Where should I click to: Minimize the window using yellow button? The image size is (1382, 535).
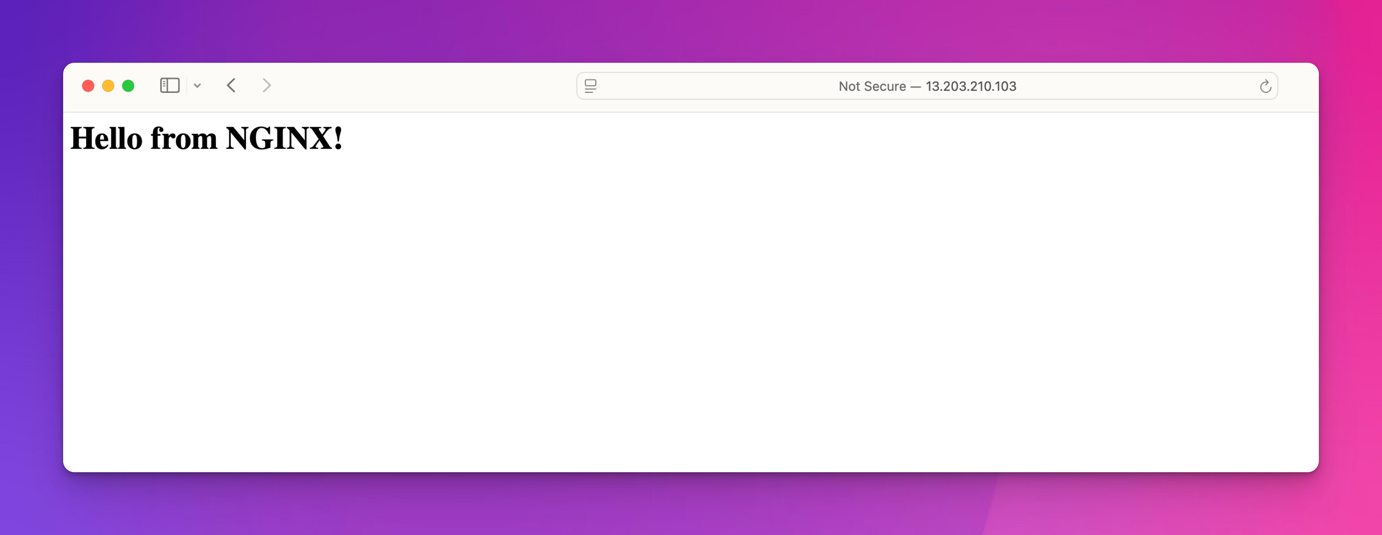coord(108,86)
